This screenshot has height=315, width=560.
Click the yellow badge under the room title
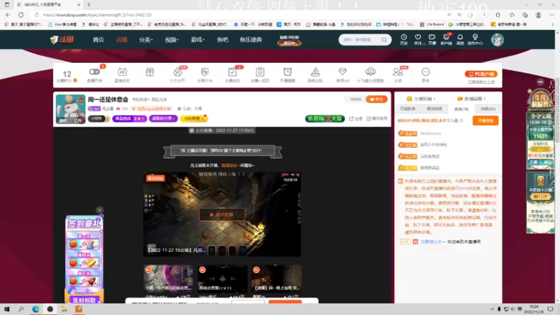pyautogui.click(x=194, y=118)
